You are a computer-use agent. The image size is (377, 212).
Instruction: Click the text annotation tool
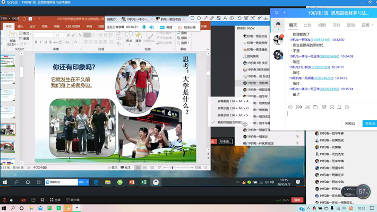pyautogui.click(x=225, y=18)
